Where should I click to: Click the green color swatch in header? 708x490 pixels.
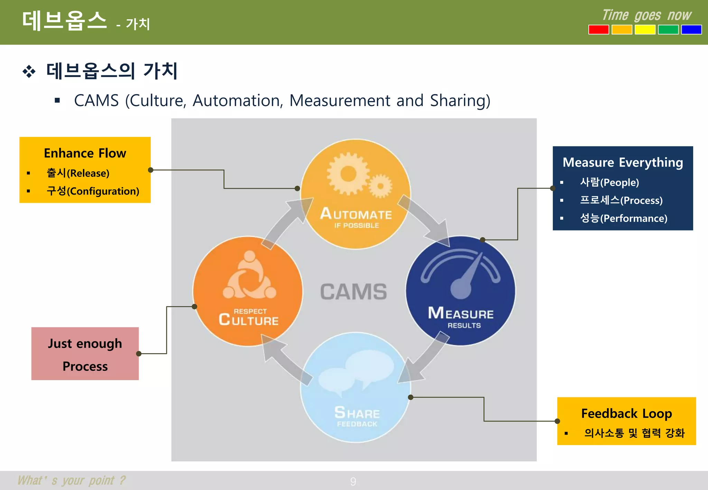pos(668,30)
